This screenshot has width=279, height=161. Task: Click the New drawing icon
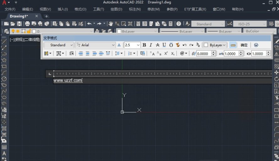(x=6, y=24)
